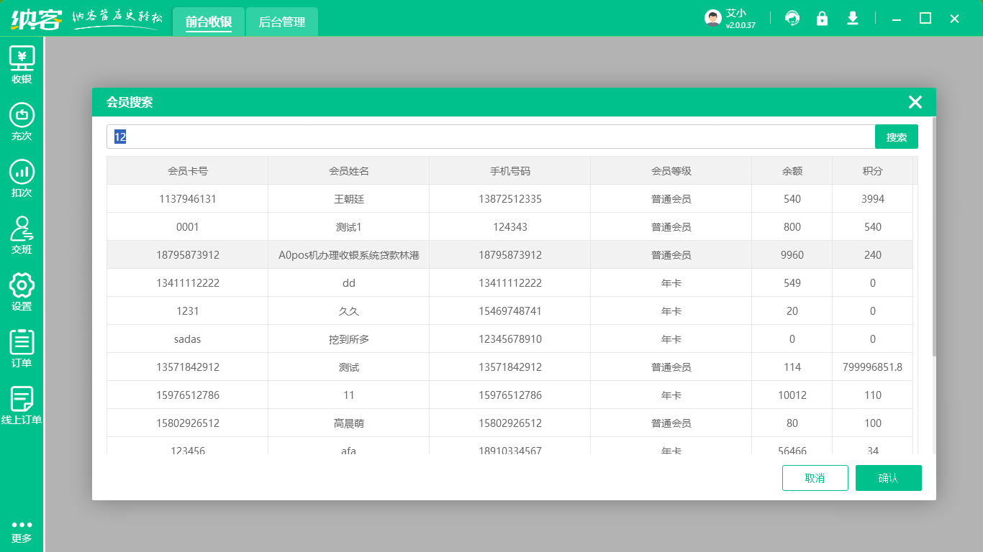Click the member search input field

[x=489, y=137]
